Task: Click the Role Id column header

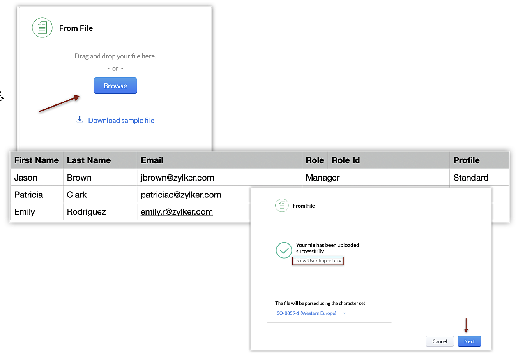Action: pos(345,160)
